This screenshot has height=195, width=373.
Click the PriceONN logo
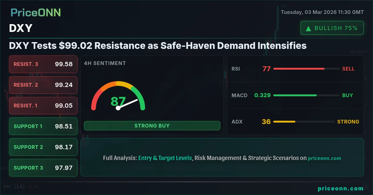tap(36, 13)
